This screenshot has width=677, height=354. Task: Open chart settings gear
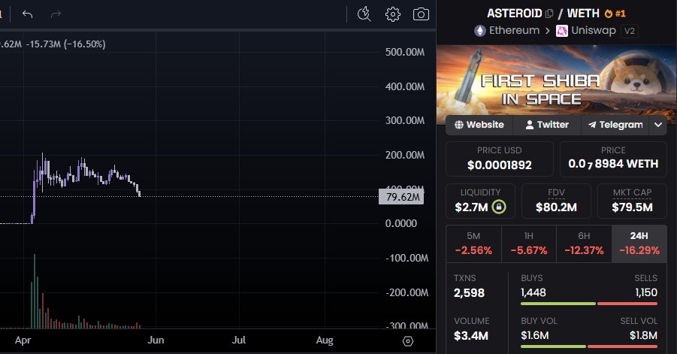(392, 14)
